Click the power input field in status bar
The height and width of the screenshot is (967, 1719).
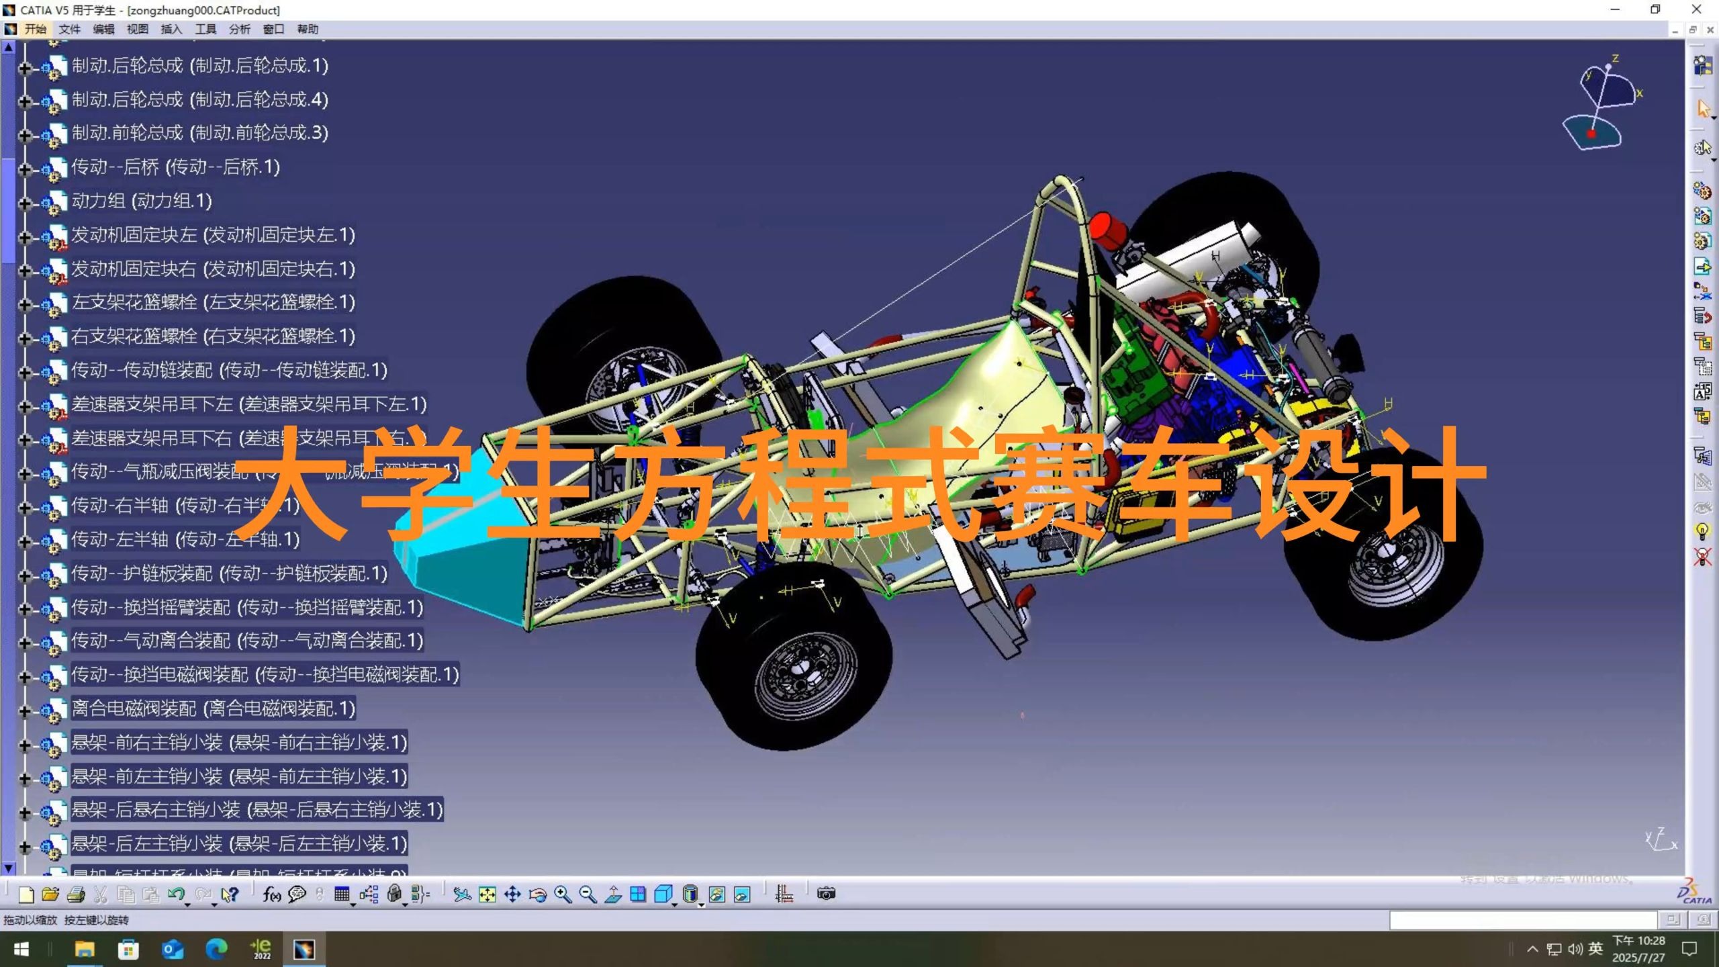[1523, 919]
